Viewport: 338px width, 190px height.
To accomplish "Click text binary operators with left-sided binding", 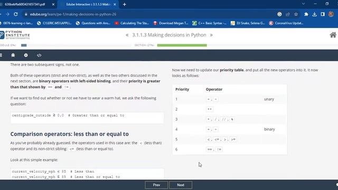I will click(x=75, y=81).
